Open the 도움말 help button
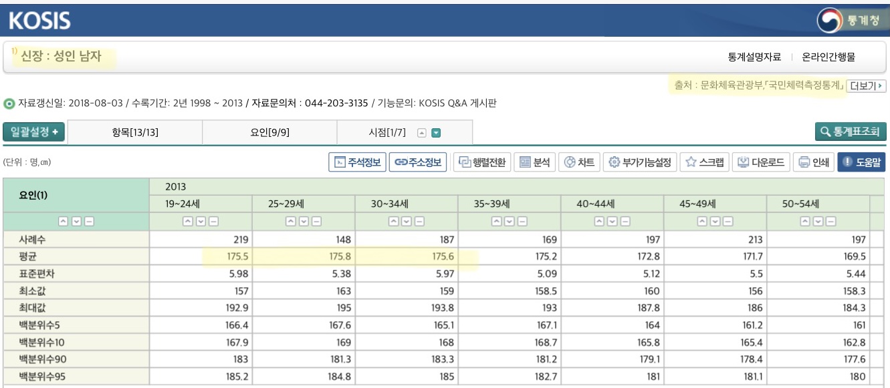This screenshot has width=890, height=388. tap(861, 162)
